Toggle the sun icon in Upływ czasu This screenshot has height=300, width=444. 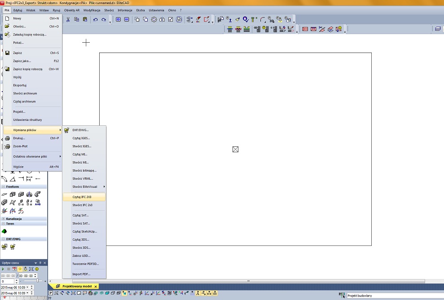(x=20, y=269)
